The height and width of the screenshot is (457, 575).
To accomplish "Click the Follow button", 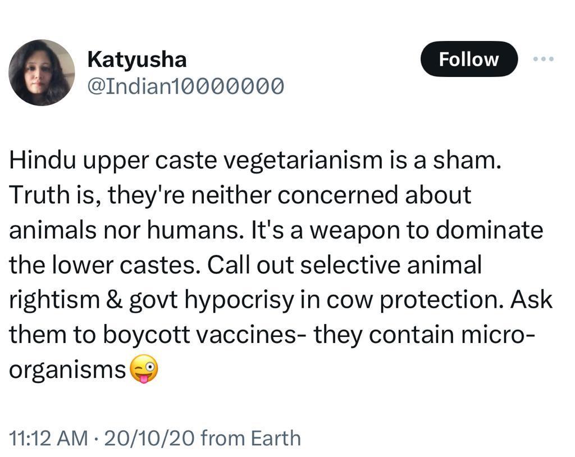I will tap(468, 59).
